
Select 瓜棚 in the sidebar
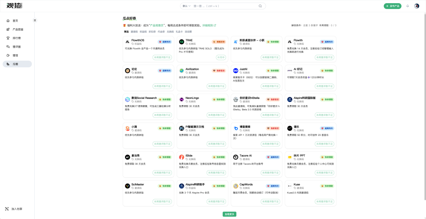click(17, 64)
